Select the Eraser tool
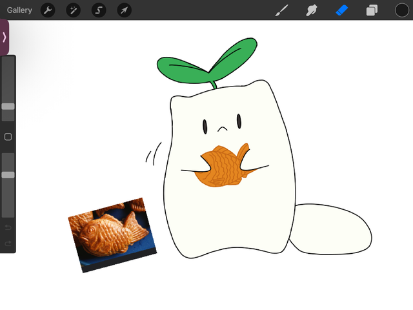 pos(342,10)
